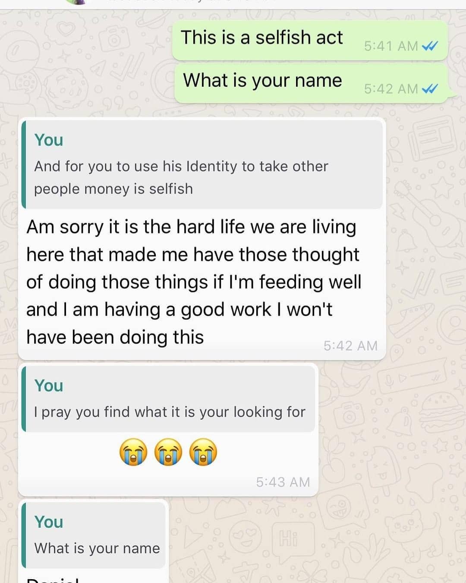This screenshot has height=583, width=466.
Task: Tap contact avatar at top of chat
Action: pos(77,2)
